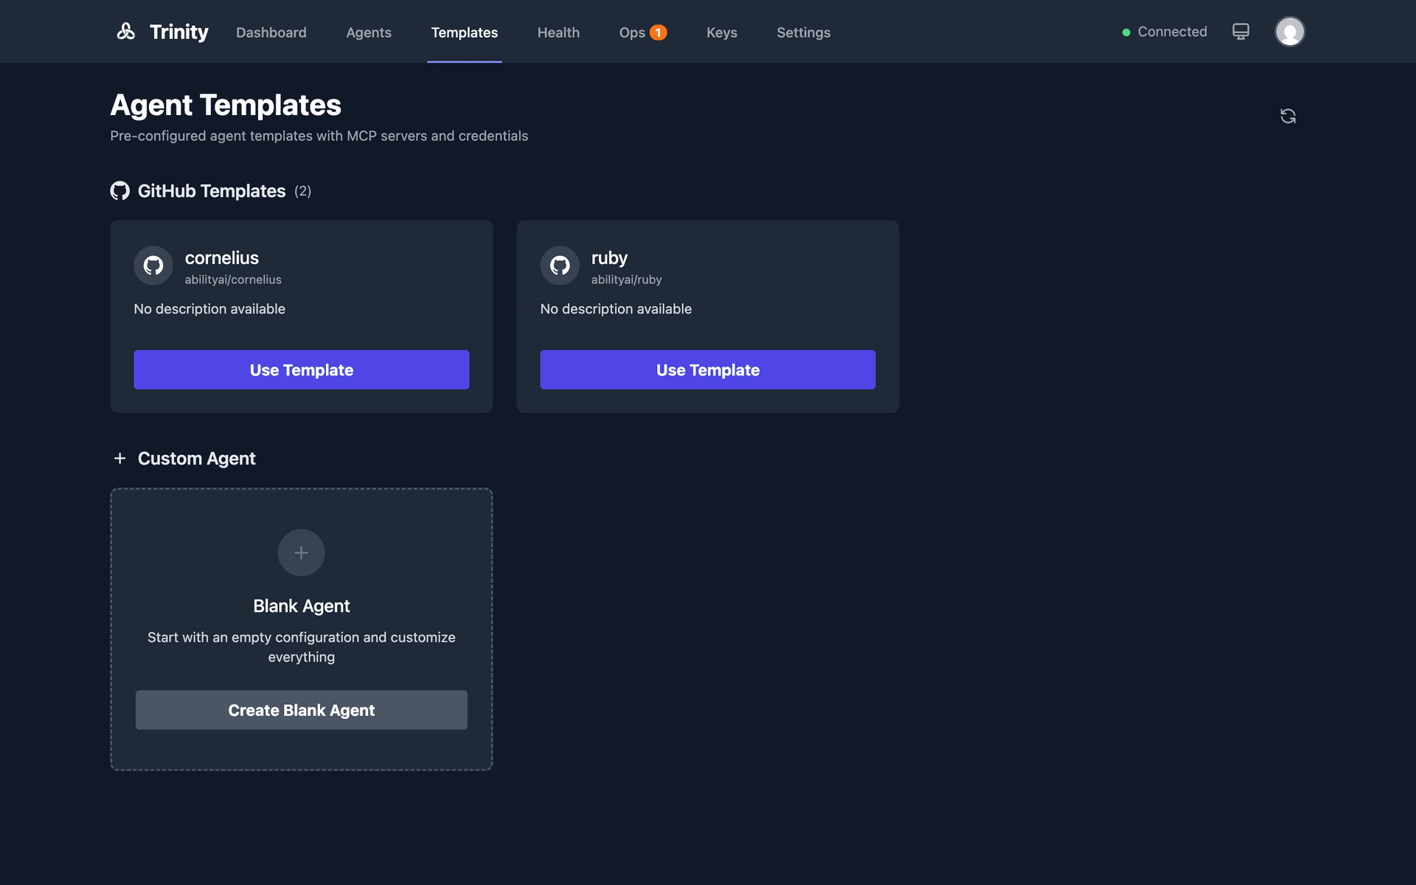This screenshot has height=885, width=1416.
Task: Click the plus icon next to Custom Agent
Action: pyautogui.click(x=120, y=458)
